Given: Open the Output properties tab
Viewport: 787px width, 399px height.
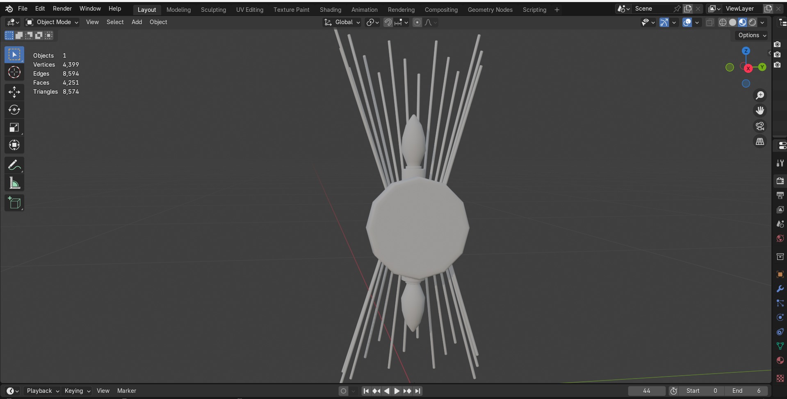Looking at the screenshot, I should (x=780, y=195).
